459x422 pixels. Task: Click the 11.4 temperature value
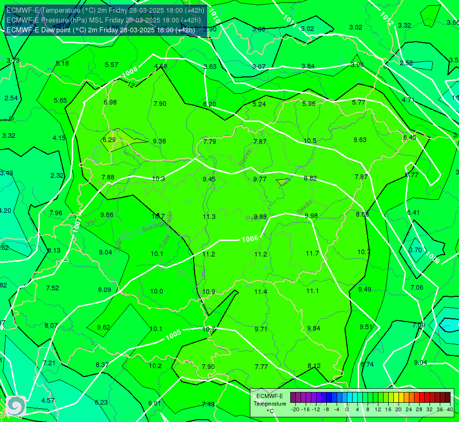[261, 292]
